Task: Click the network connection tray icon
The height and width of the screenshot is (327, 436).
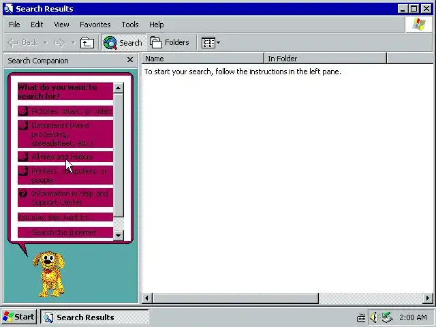Action: coord(387,317)
